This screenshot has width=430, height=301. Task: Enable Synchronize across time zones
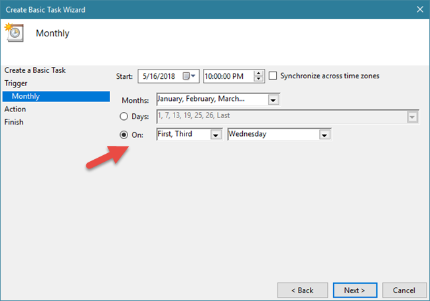(x=273, y=76)
